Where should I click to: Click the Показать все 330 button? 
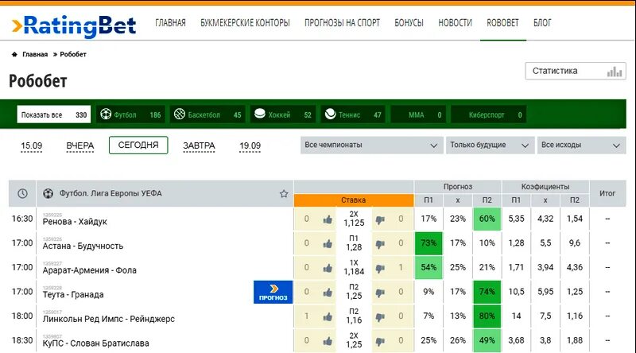point(54,114)
